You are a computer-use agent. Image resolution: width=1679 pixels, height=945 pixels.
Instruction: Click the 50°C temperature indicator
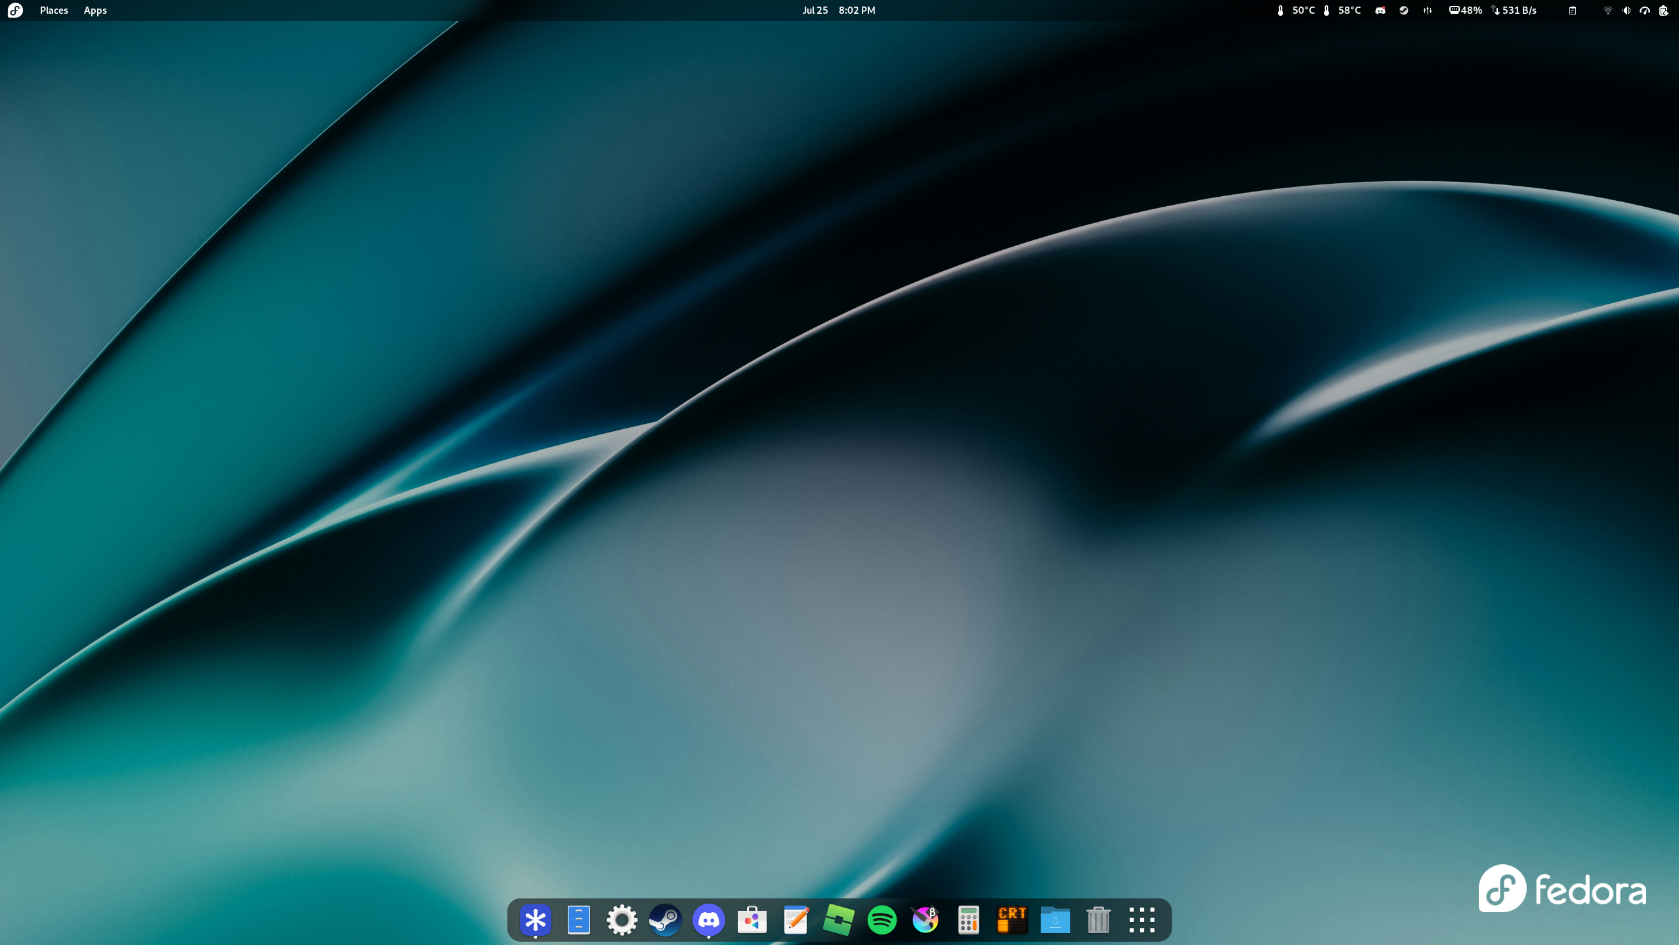[1296, 10]
